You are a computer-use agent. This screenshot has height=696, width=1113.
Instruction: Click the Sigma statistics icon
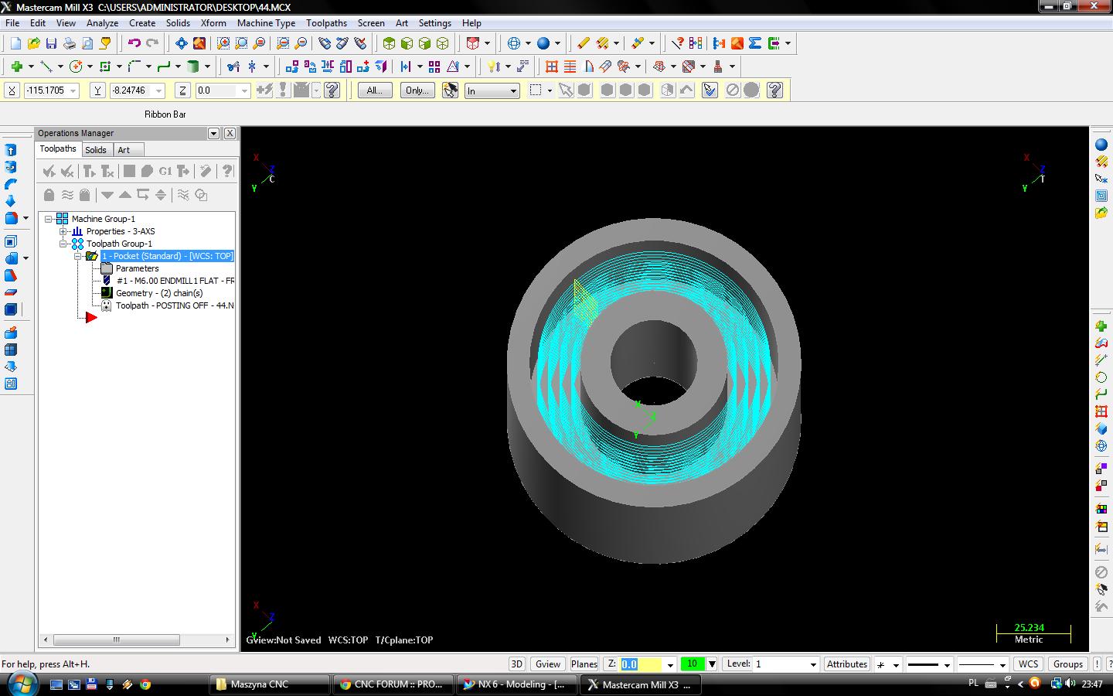755,43
